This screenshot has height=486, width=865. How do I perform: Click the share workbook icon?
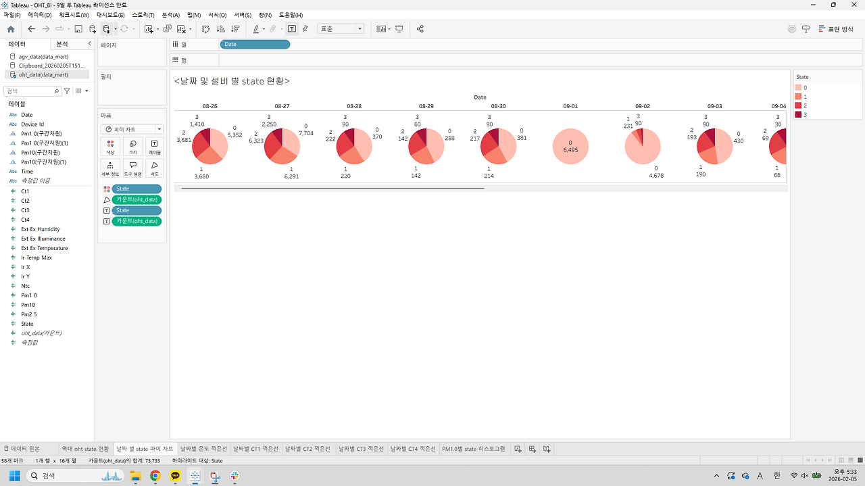(420, 29)
